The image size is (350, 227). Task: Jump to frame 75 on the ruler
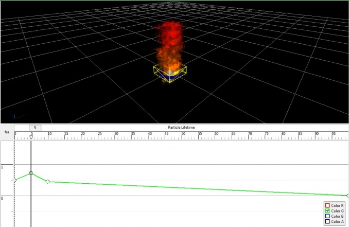coord(266,135)
